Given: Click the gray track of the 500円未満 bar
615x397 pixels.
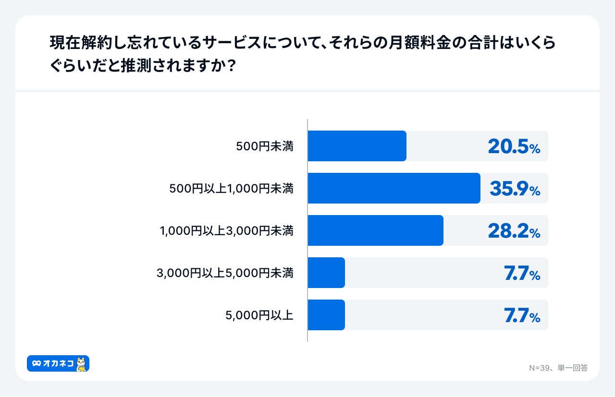Looking at the screenshot, I should click(447, 146).
